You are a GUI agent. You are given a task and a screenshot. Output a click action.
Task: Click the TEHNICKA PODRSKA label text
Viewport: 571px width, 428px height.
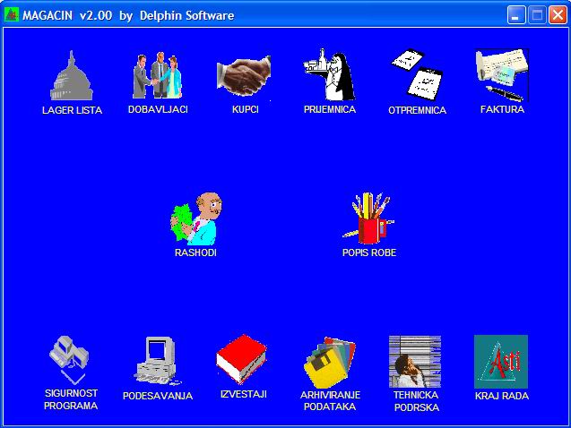tap(416, 401)
